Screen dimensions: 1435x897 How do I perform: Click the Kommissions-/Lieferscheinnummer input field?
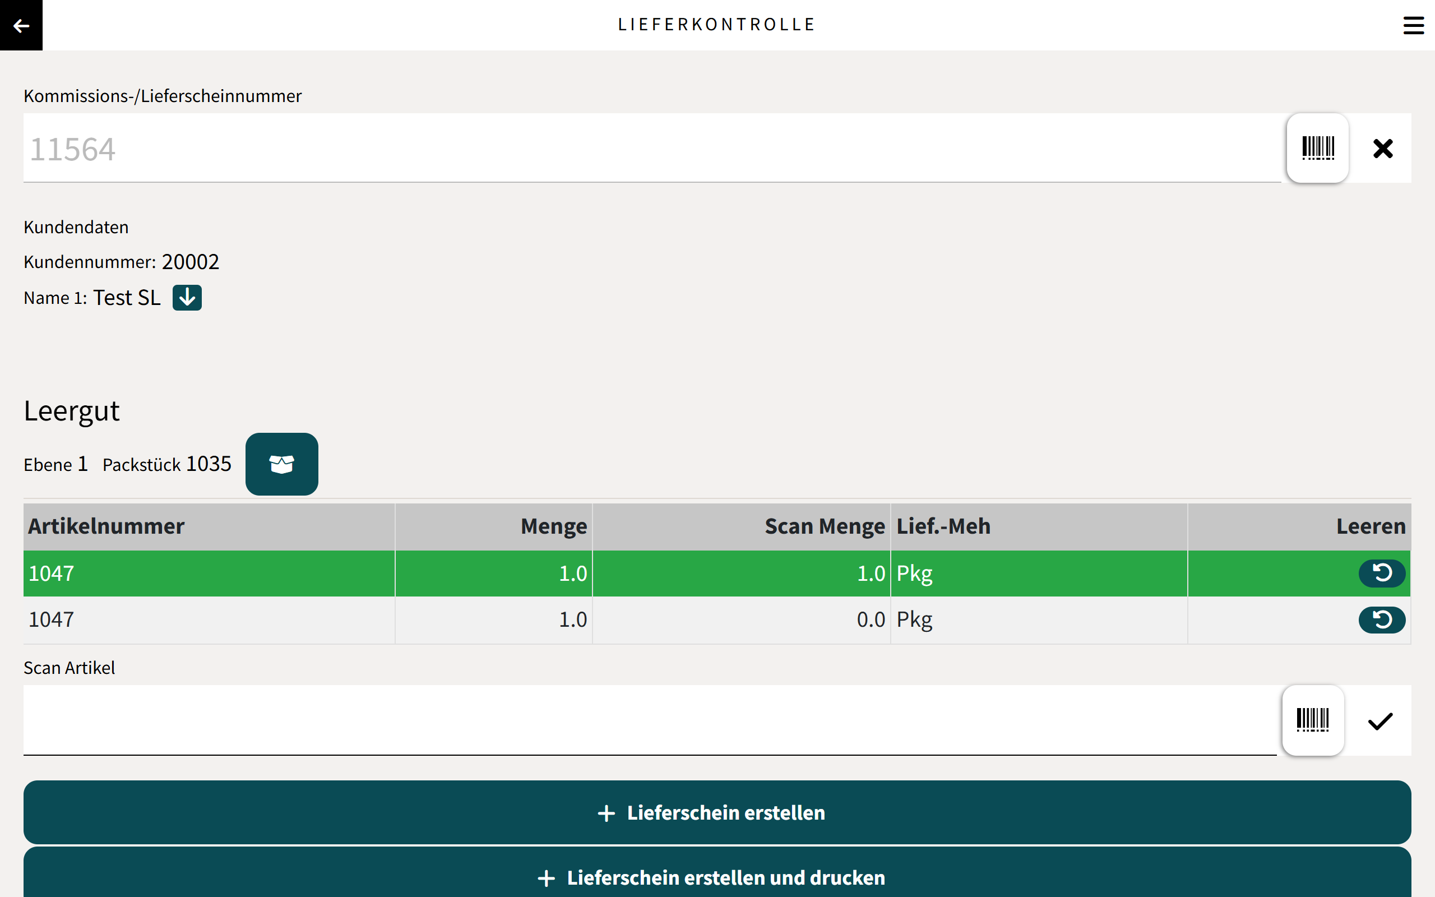pyautogui.click(x=652, y=147)
